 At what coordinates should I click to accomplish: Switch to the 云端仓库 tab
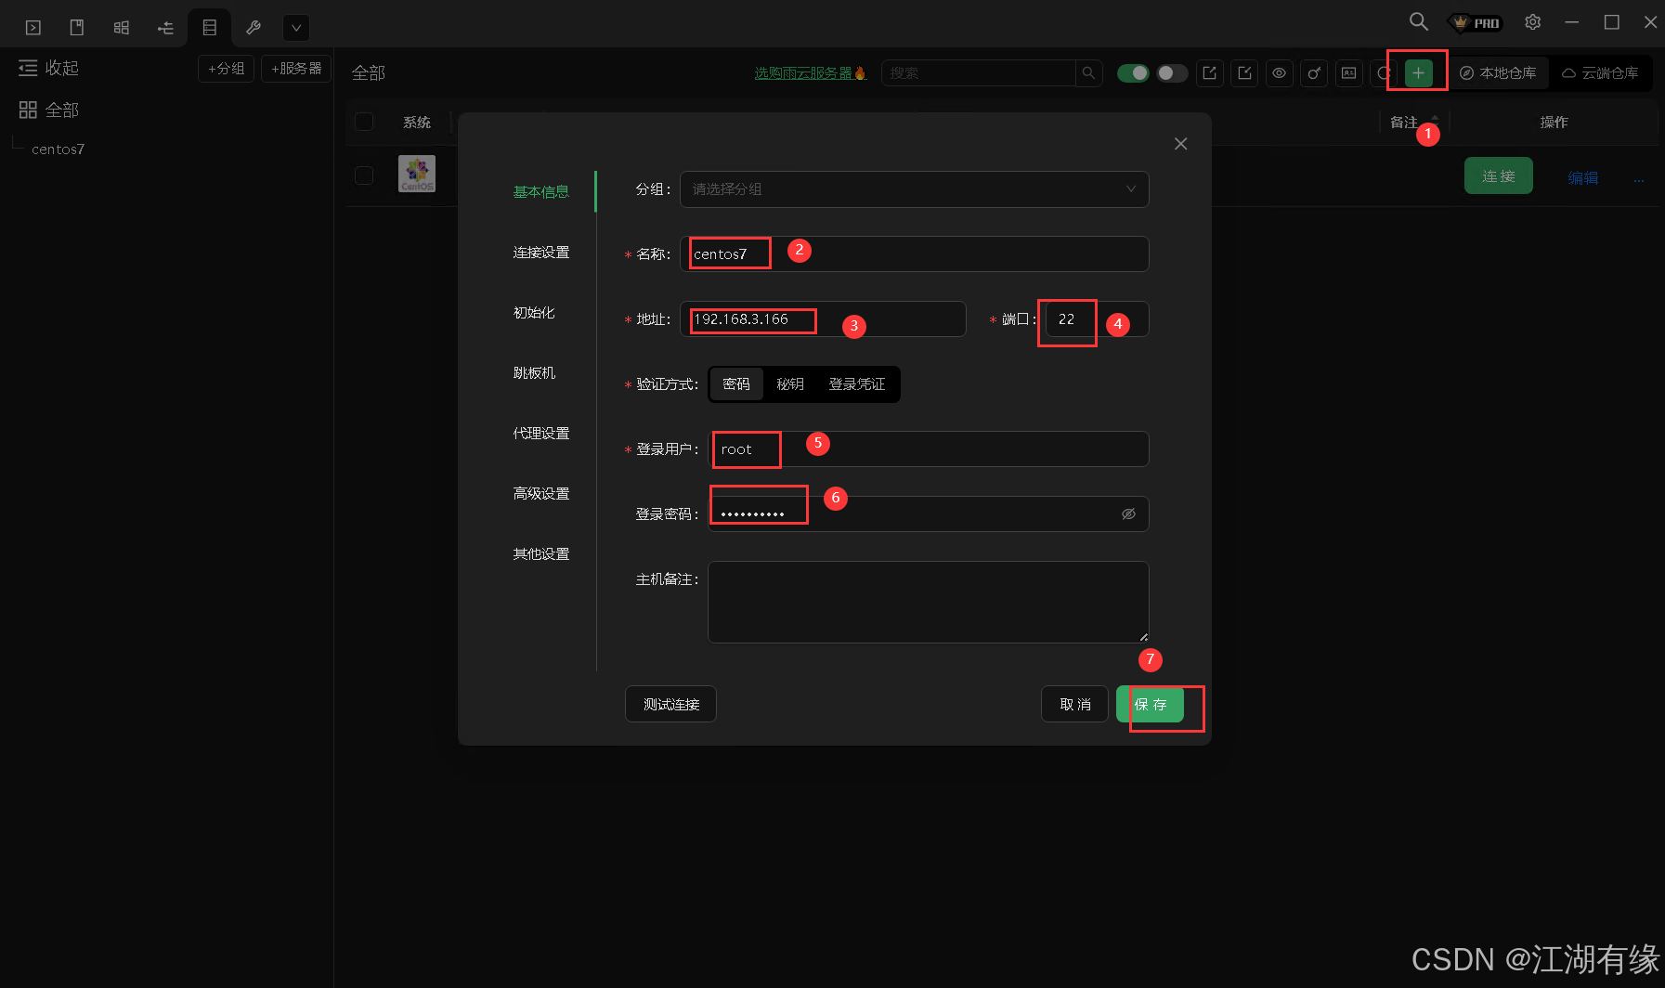1600,72
